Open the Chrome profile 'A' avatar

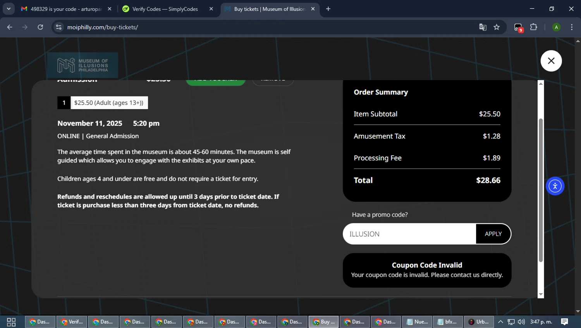click(x=556, y=27)
